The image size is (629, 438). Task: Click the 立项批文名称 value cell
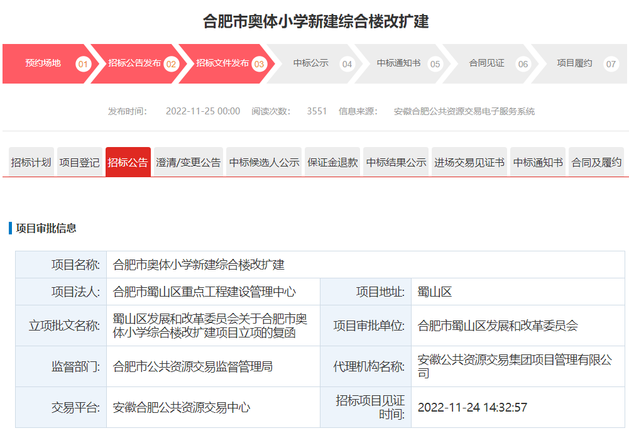[x=213, y=326]
